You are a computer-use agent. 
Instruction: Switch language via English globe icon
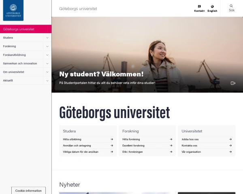click(x=212, y=6)
